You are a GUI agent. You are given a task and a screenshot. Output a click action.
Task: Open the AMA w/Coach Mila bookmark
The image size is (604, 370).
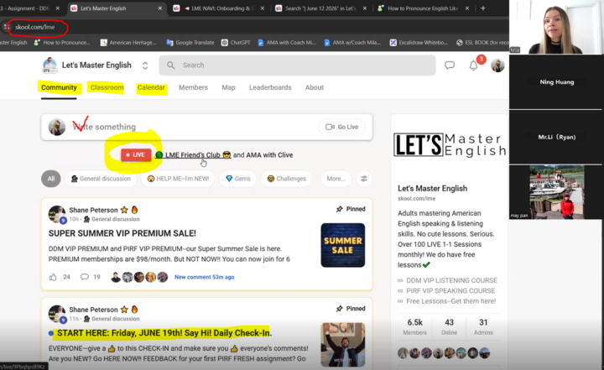pyautogui.click(x=352, y=43)
